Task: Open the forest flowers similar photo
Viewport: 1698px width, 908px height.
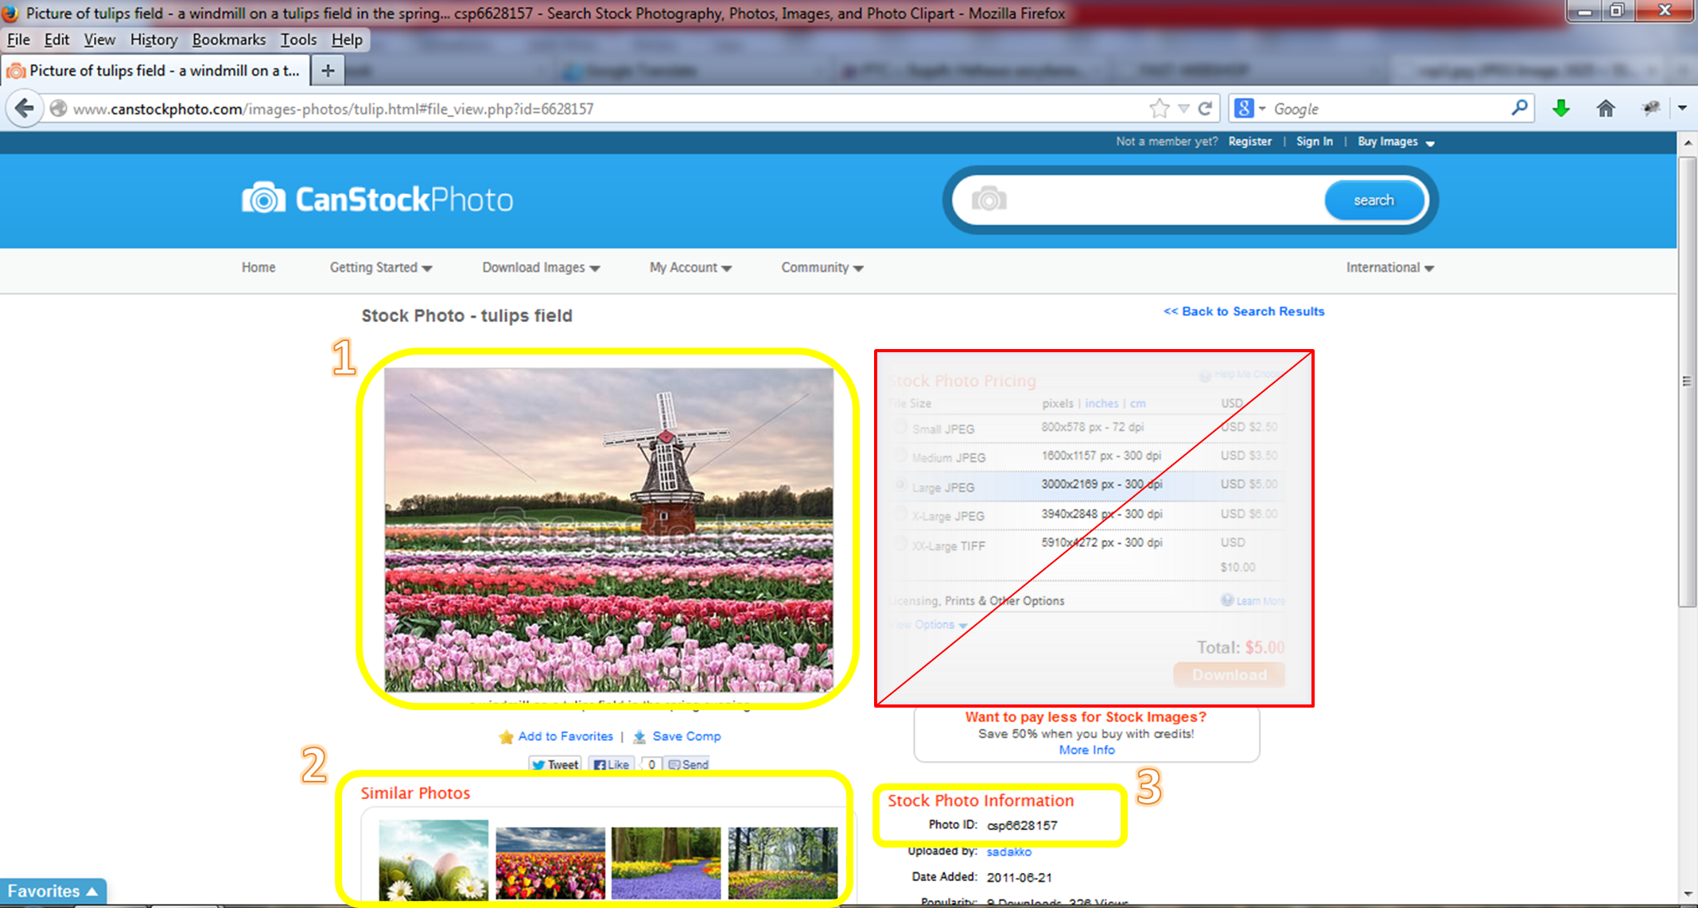Action: [x=783, y=863]
